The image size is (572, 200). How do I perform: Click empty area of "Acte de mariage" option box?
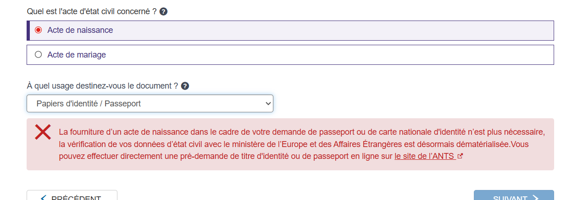tap(321, 55)
